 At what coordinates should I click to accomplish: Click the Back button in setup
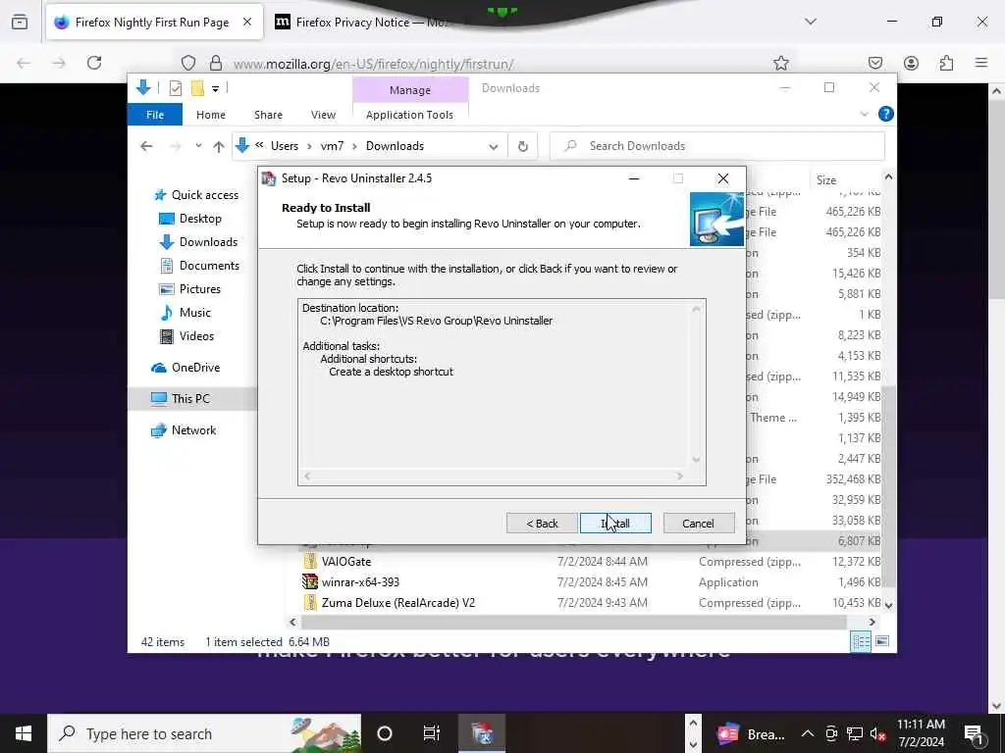pos(542,524)
